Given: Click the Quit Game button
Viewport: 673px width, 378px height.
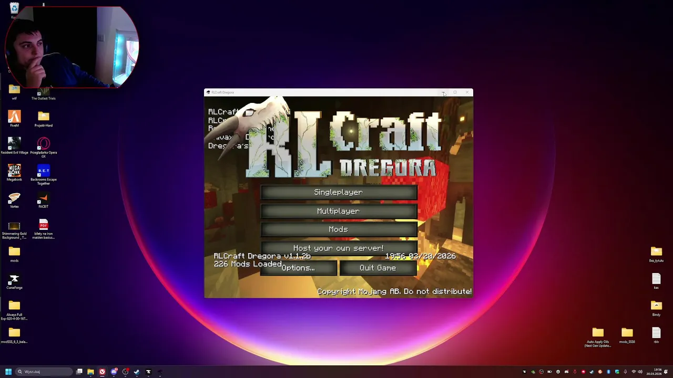Looking at the screenshot, I should point(378,268).
